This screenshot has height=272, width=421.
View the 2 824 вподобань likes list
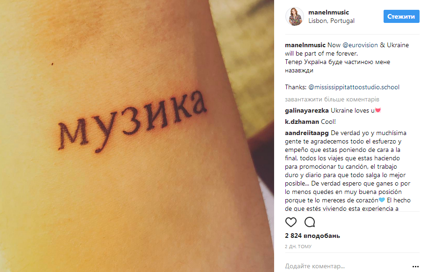pyautogui.click(x=312, y=236)
